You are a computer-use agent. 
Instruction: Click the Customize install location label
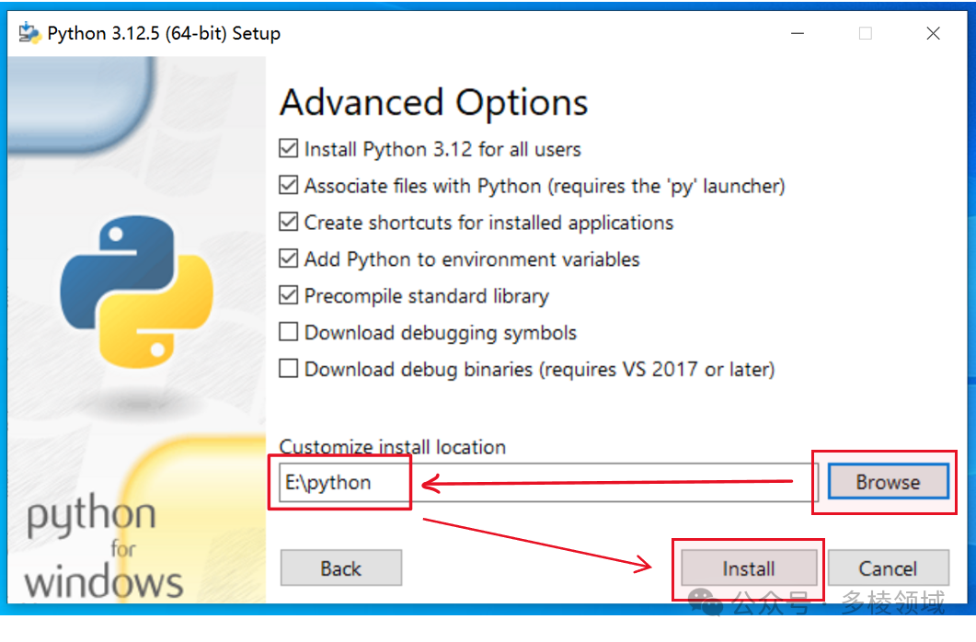[393, 447]
